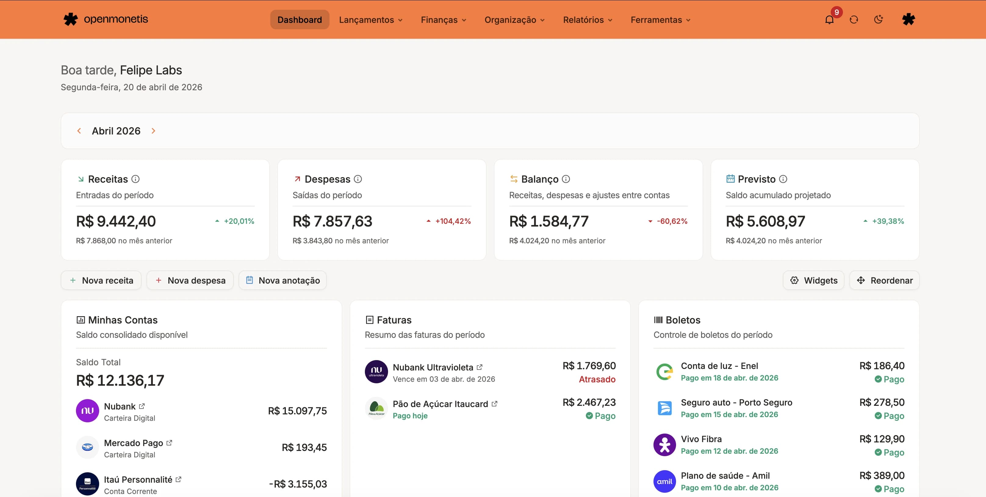Image resolution: width=986 pixels, height=497 pixels.
Task: Click the Nova receita button
Action: tap(101, 280)
